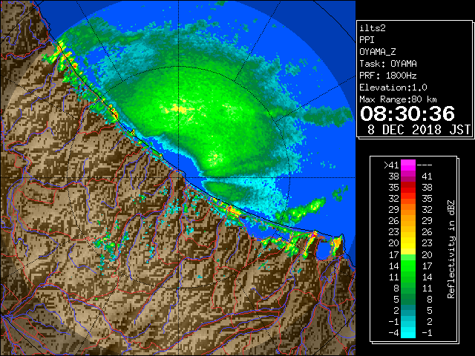The width and height of the screenshot is (475, 356).
Task: Pick the yellow band in the reflectivity scale
Action: click(x=408, y=243)
